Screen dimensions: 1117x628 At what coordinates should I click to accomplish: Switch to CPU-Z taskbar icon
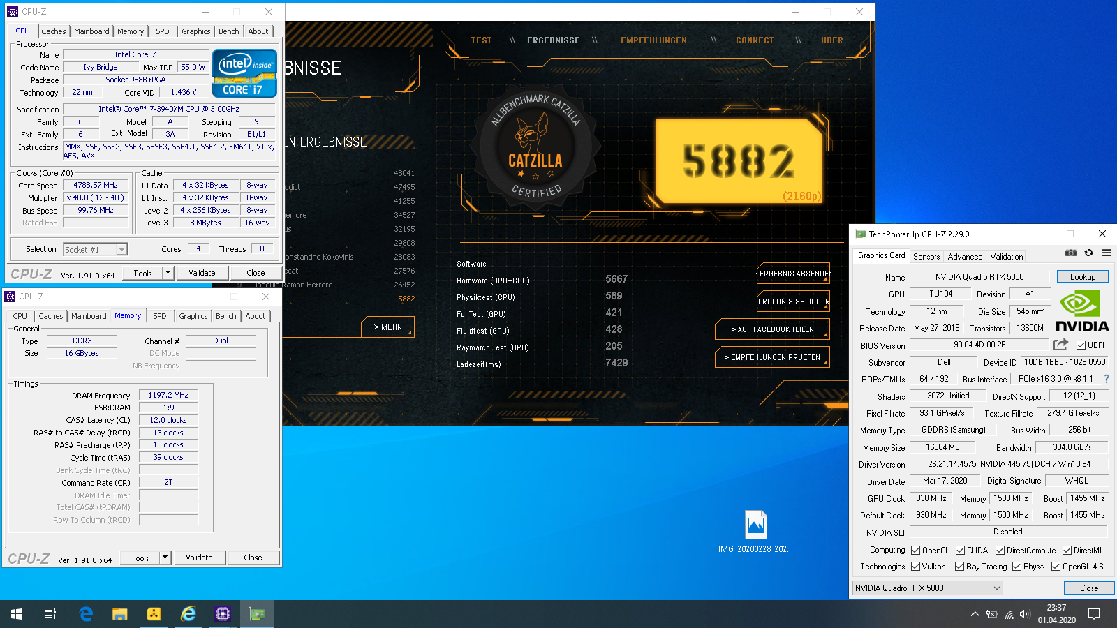223,614
